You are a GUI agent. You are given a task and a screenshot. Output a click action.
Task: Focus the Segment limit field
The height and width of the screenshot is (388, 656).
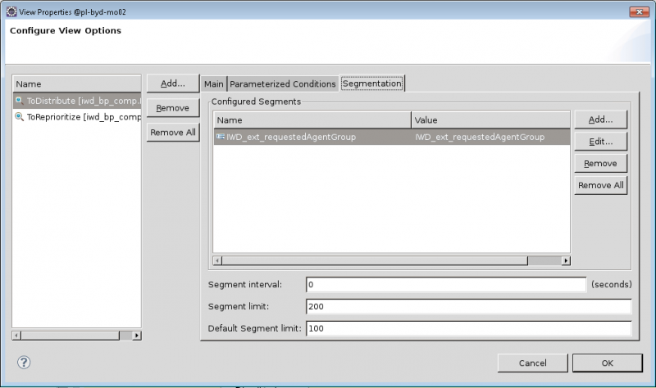point(467,307)
